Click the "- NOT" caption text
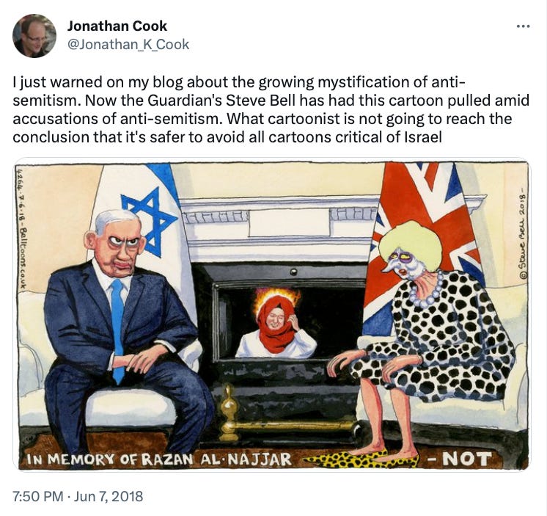The height and width of the screenshot is (516, 547). tap(460, 459)
